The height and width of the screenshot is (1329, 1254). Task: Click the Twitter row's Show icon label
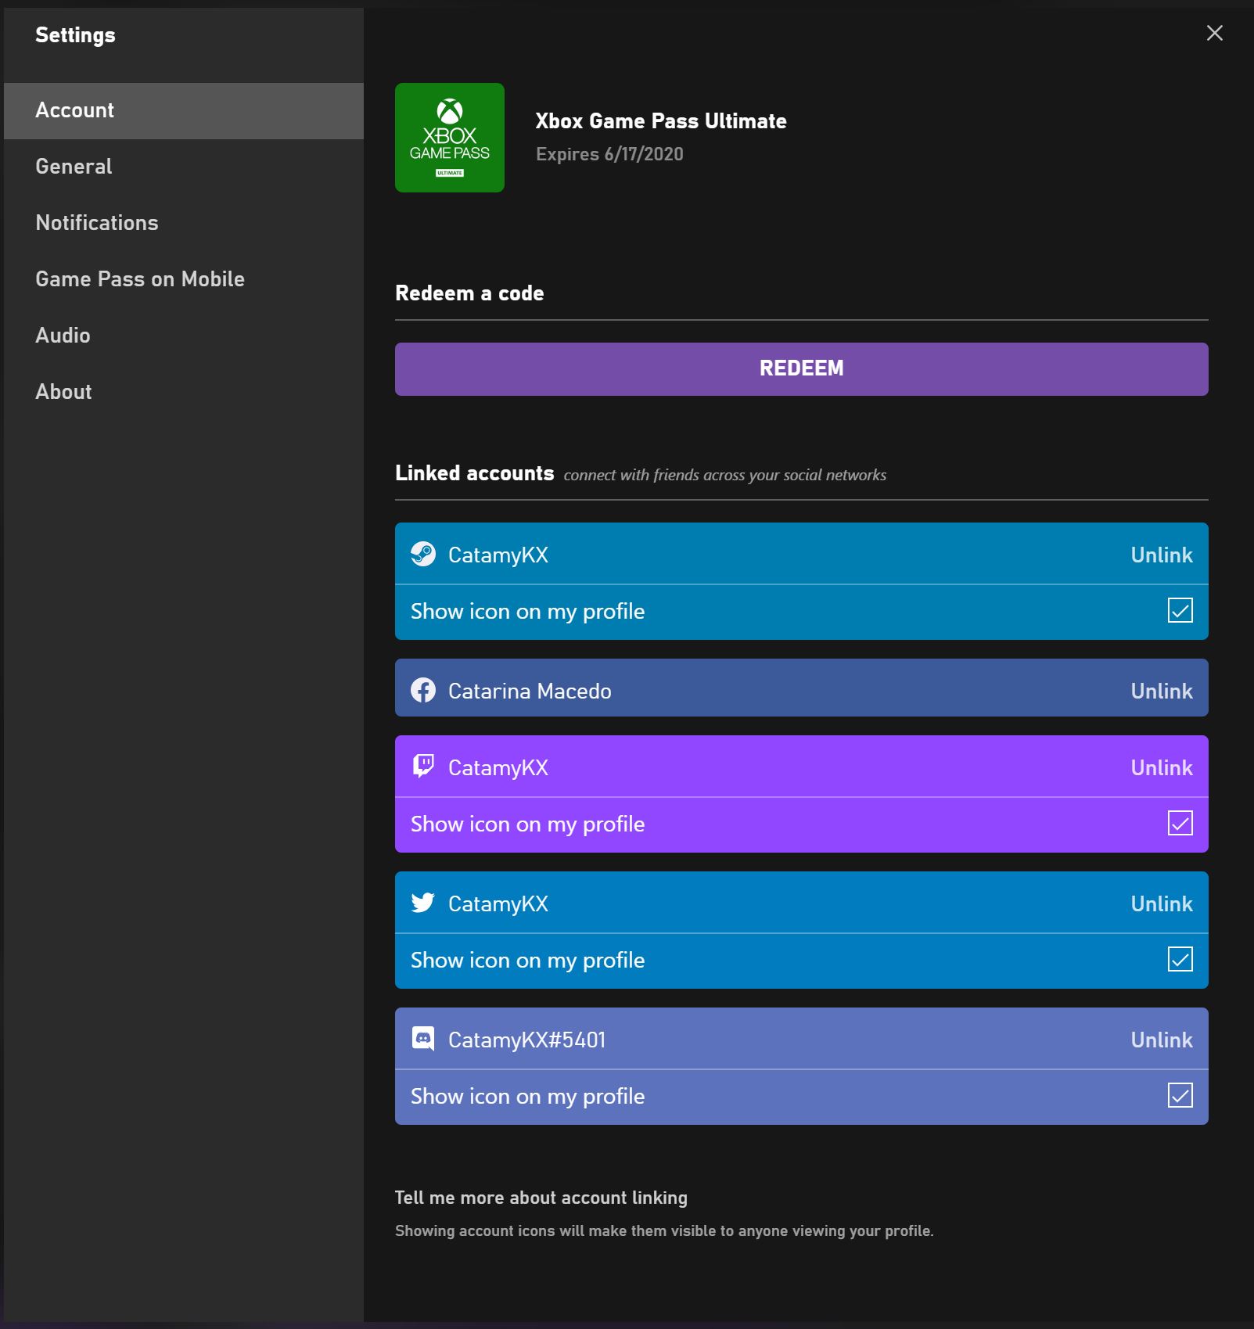coord(527,961)
